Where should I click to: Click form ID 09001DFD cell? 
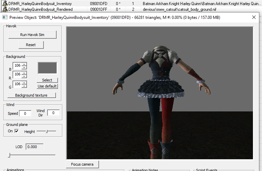coord(99,3)
